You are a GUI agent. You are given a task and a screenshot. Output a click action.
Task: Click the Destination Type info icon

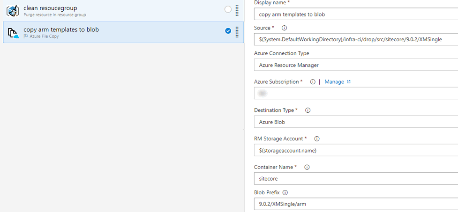tap(308, 110)
